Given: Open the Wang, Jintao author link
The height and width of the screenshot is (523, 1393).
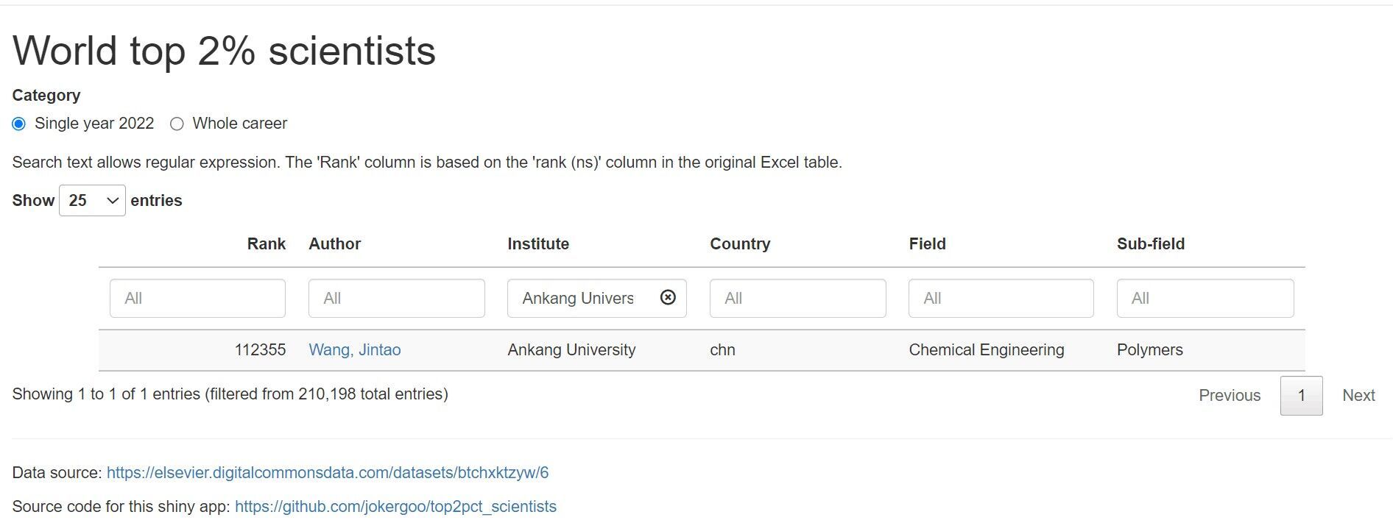Looking at the screenshot, I should tap(354, 350).
